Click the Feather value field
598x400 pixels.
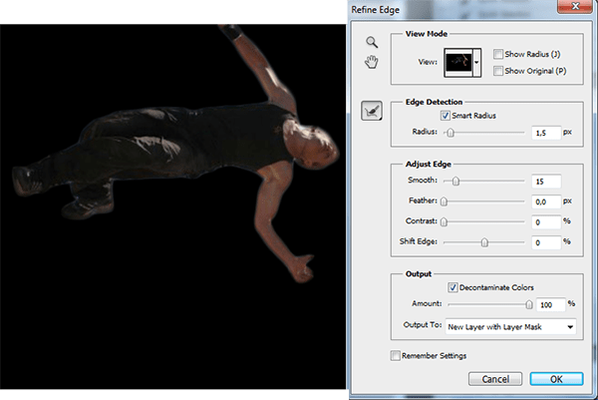546,201
